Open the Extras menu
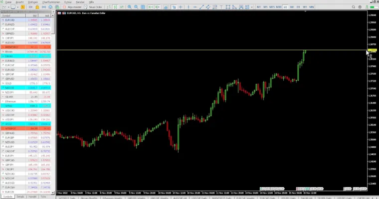The image size is (379, 199). coord(68,2)
